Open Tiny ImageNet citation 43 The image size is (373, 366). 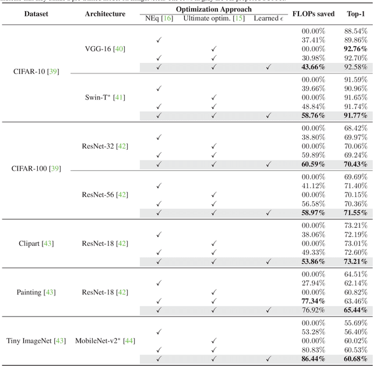(60, 340)
